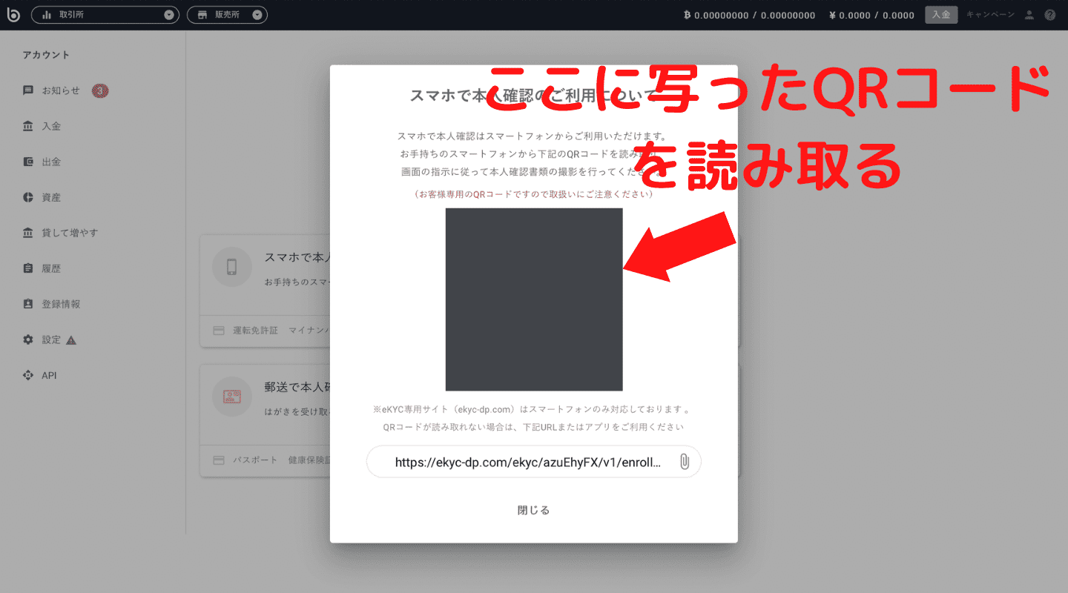Screen dimensions: 1068x593
Task: Click the ※eKYC専用サイト note text
Action: pos(533,409)
